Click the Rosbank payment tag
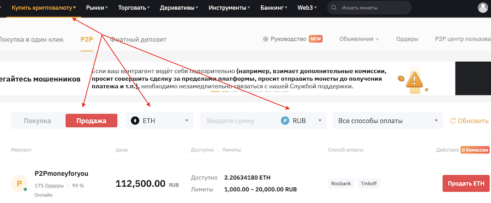Viewport: 491px width, 203px height. 341,183
